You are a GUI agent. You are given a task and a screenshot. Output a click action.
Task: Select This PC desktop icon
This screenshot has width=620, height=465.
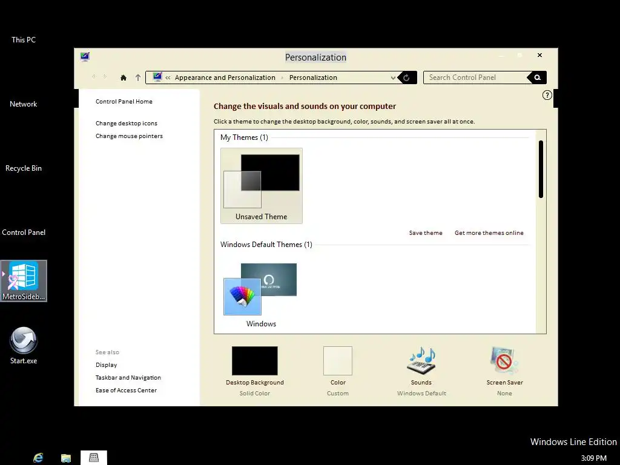tap(24, 39)
